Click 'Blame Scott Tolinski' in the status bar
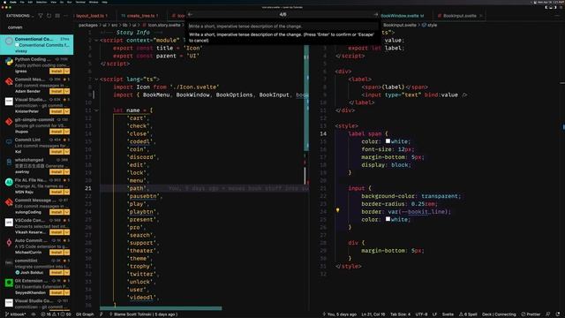The height and width of the screenshot is (318, 565). coord(143,314)
